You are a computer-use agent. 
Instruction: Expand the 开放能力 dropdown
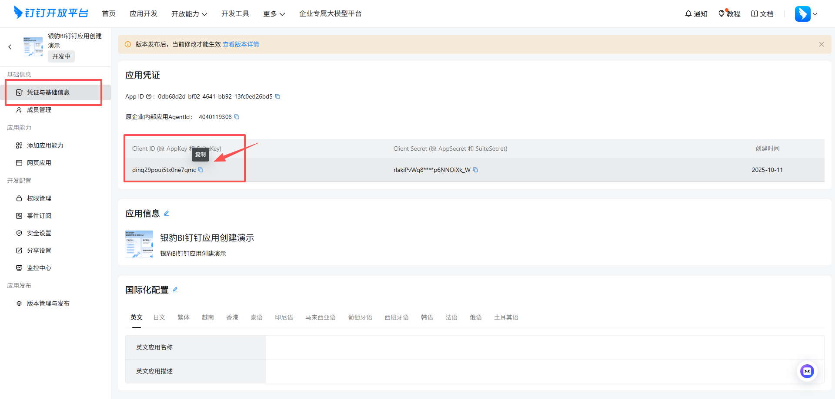click(x=190, y=13)
